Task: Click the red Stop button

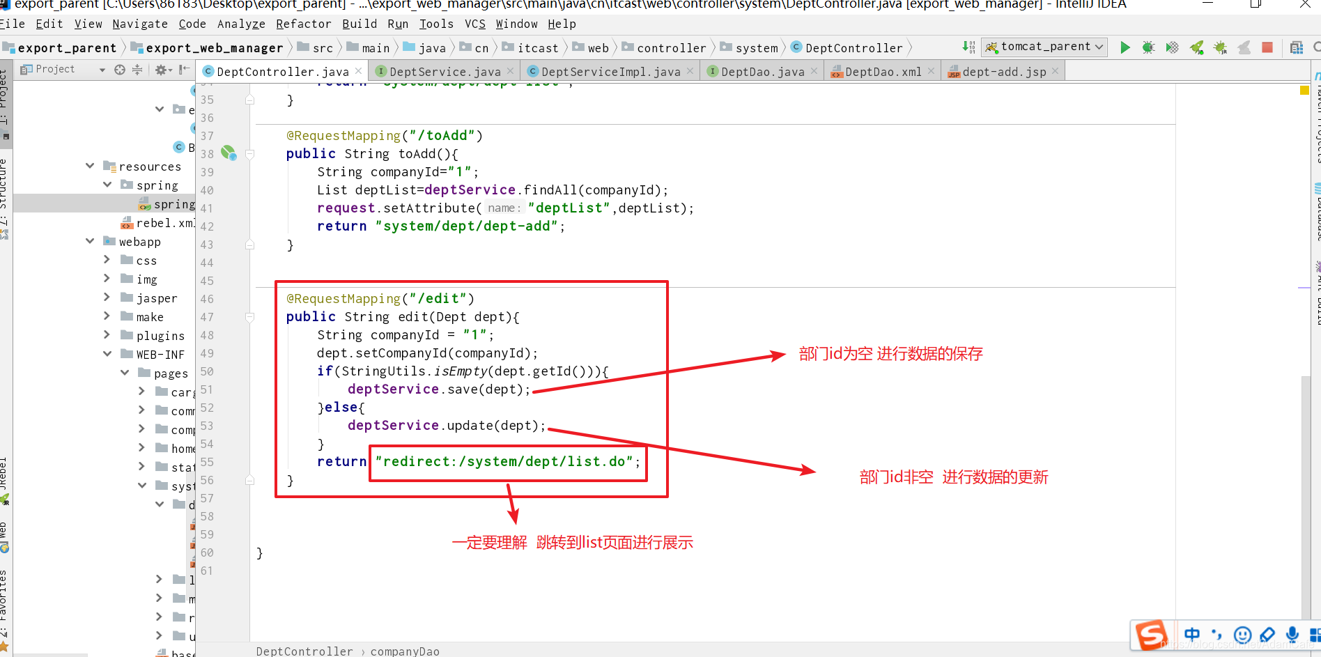Action: click(x=1267, y=47)
